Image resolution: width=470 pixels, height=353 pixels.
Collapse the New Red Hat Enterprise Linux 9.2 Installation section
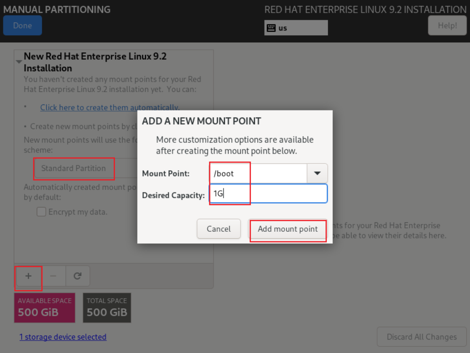(x=19, y=61)
